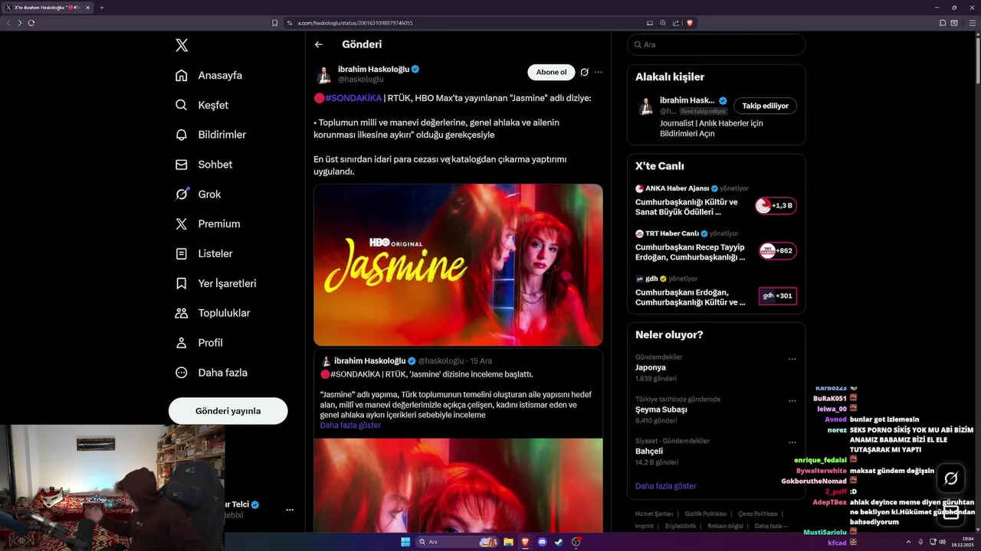Open the account switcher three-dot menu
Image resolution: width=981 pixels, height=551 pixels.
coord(290,509)
